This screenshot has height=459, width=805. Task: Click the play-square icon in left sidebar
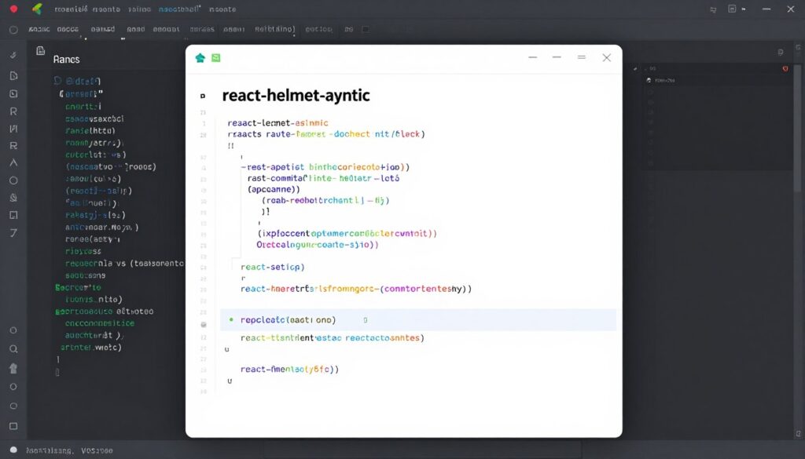click(x=13, y=93)
